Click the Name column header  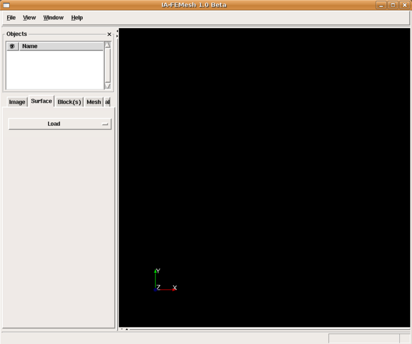[x=61, y=46]
